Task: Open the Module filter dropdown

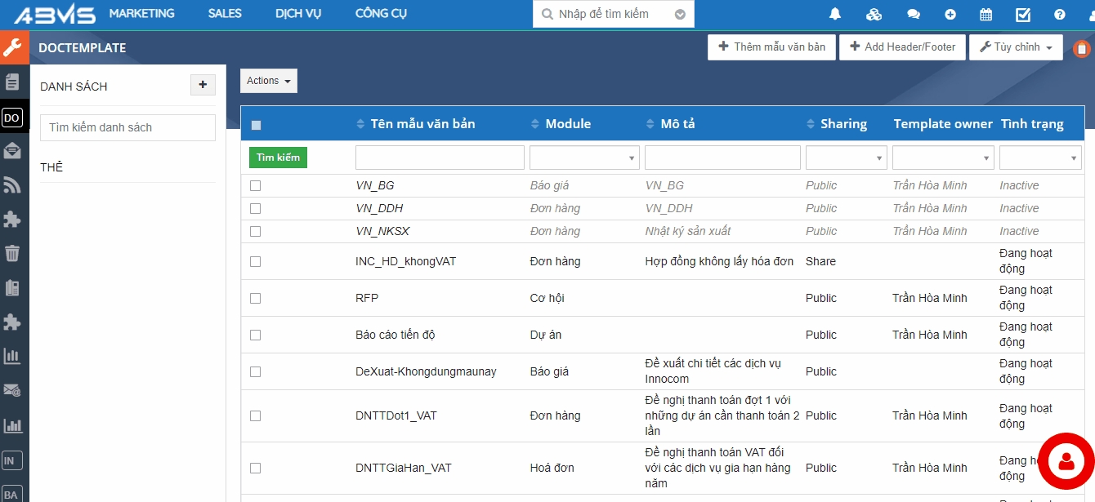Action: [584, 158]
